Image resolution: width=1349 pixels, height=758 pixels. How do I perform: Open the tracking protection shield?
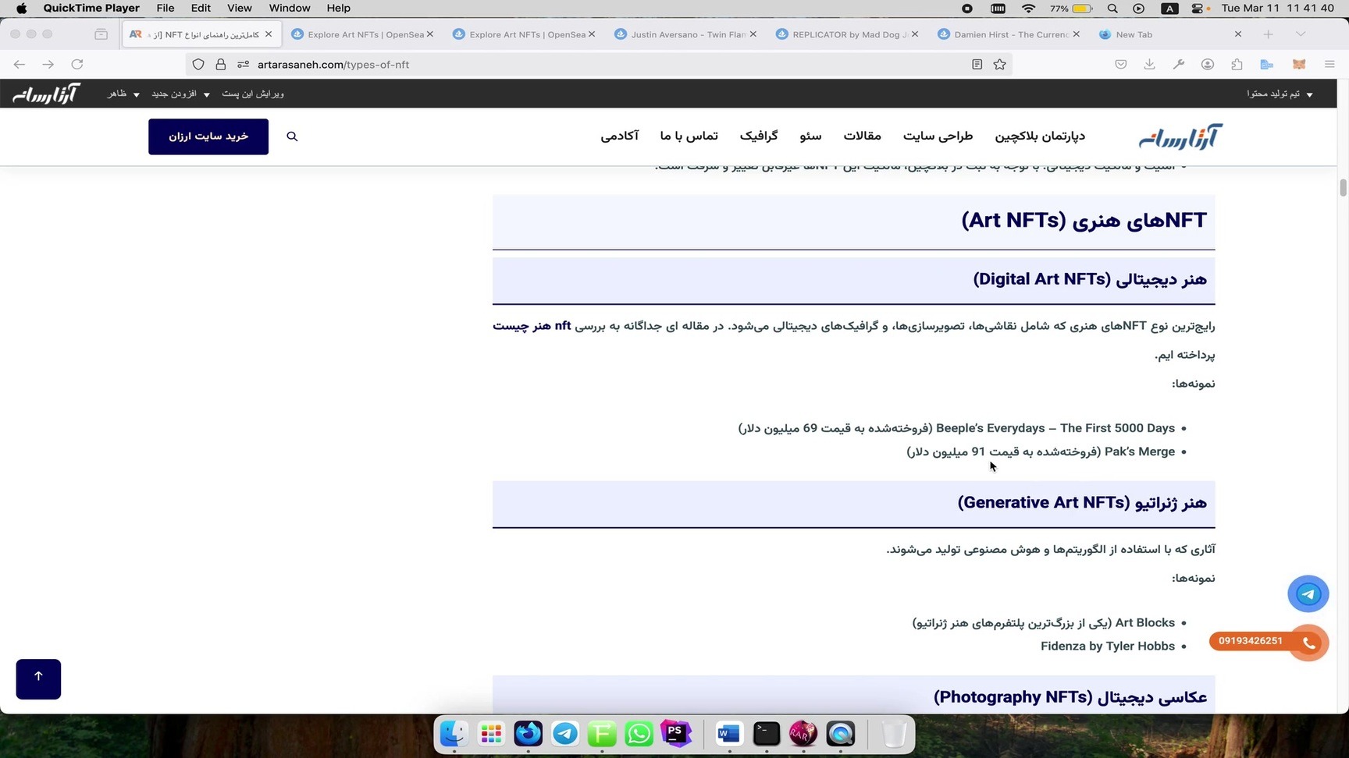tap(198, 65)
